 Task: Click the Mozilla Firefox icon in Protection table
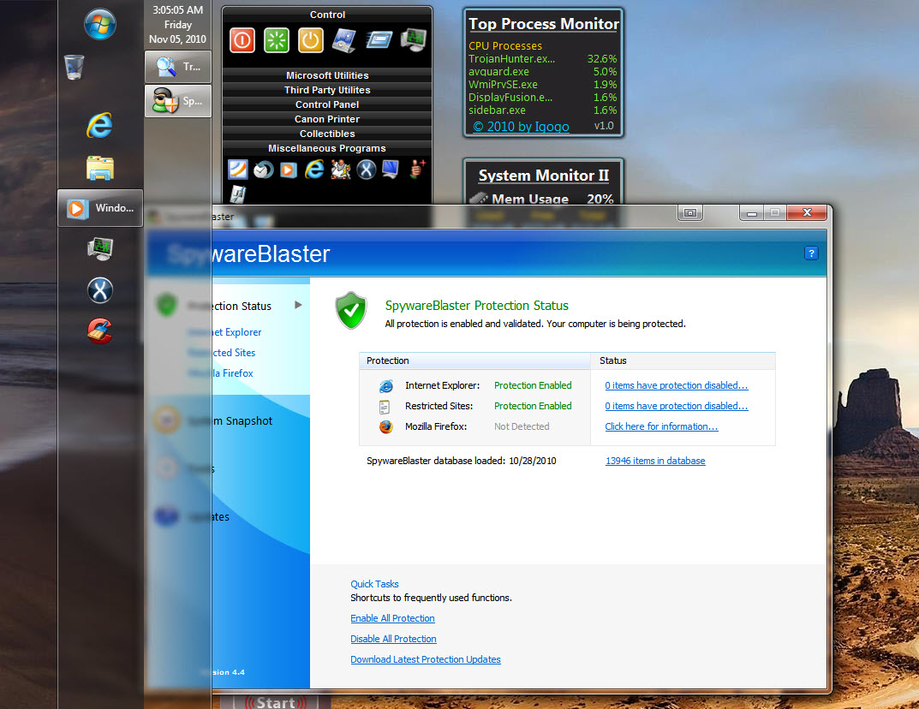tap(385, 426)
